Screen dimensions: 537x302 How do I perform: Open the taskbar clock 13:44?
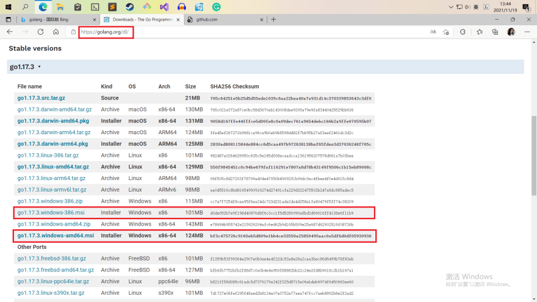coord(505,7)
